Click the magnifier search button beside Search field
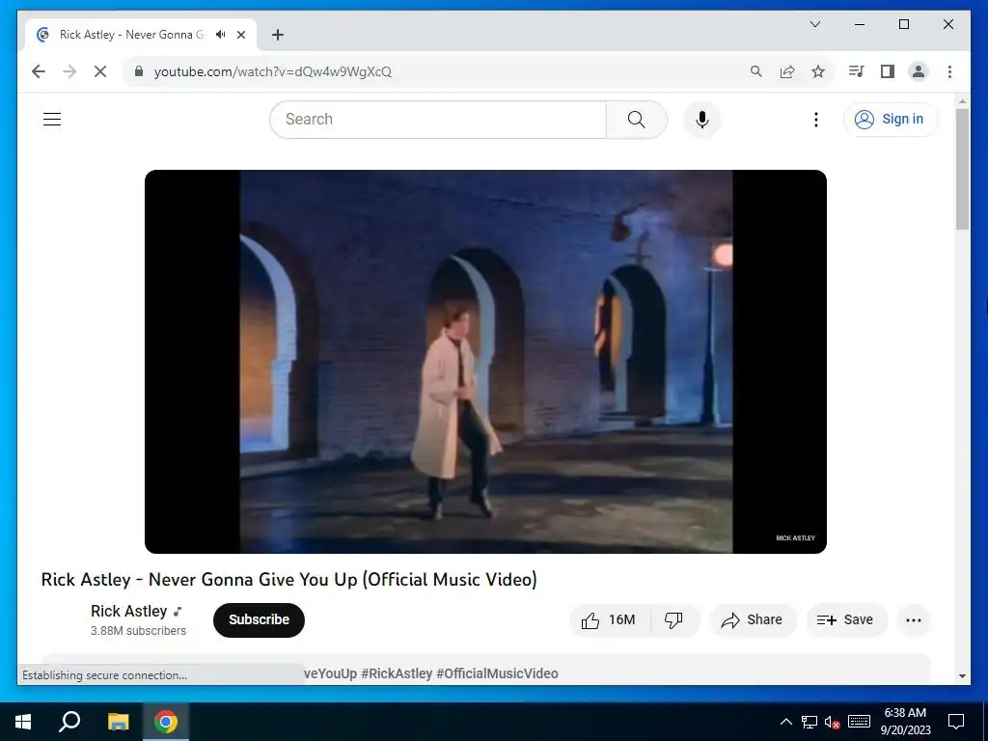 [637, 119]
